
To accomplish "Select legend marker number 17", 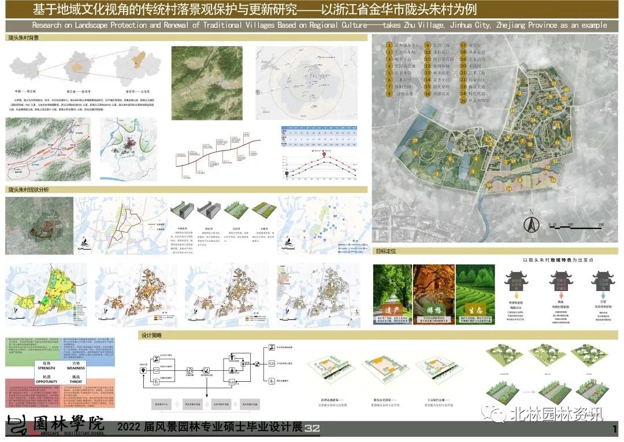I will 463,45.
